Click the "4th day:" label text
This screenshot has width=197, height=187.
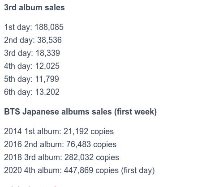point(18,66)
